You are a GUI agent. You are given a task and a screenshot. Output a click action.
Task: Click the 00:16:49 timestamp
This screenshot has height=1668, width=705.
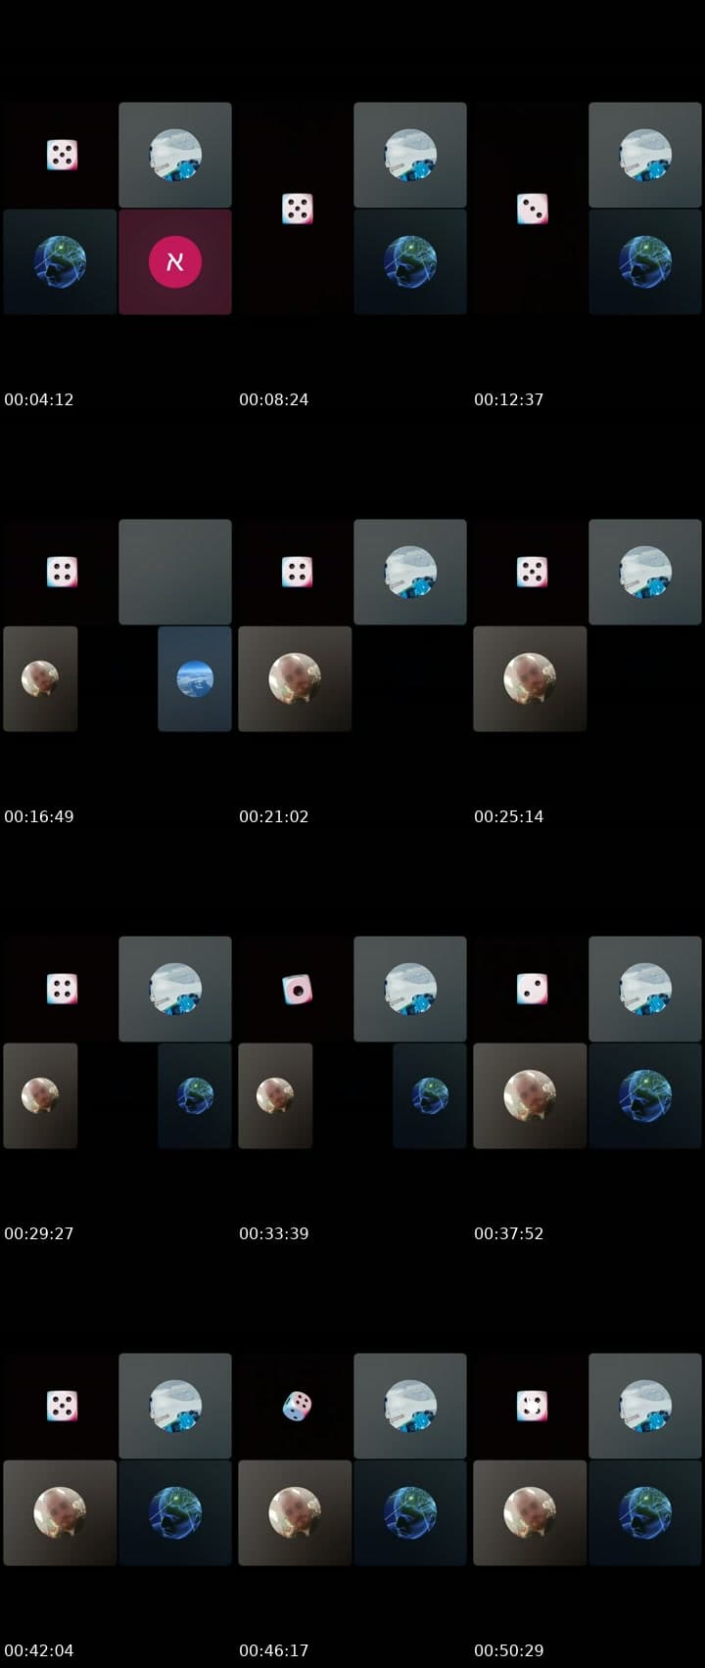(39, 816)
